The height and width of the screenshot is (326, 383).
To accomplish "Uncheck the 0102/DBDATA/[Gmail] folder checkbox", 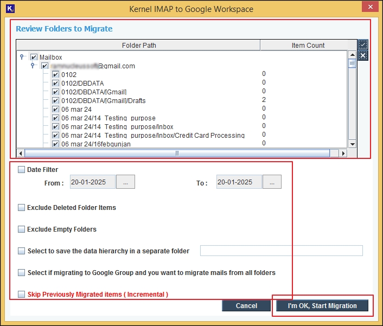I will tap(55, 92).
